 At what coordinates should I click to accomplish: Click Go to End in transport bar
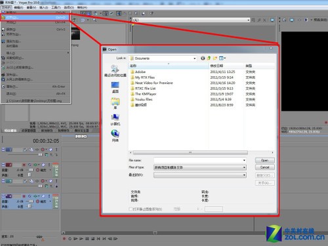click(x=104, y=239)
